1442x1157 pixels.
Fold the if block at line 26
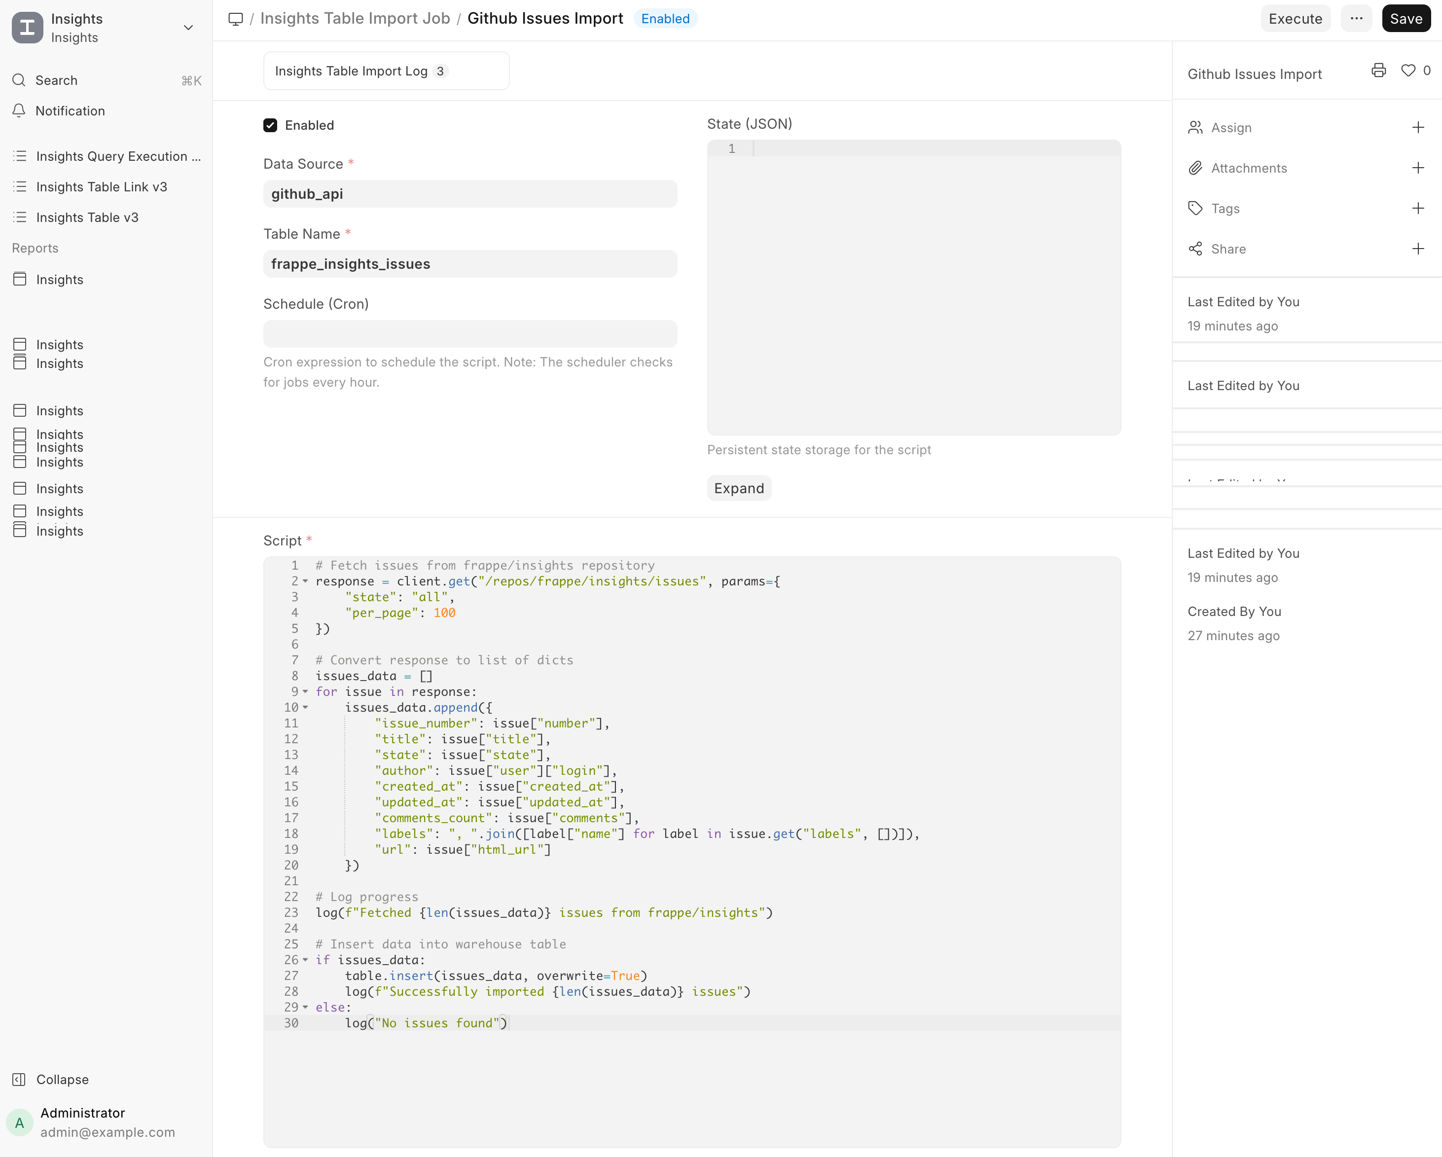click(306, 960)
